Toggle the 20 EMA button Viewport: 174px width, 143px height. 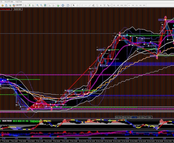pyautogui.click(x=141, y=117)
